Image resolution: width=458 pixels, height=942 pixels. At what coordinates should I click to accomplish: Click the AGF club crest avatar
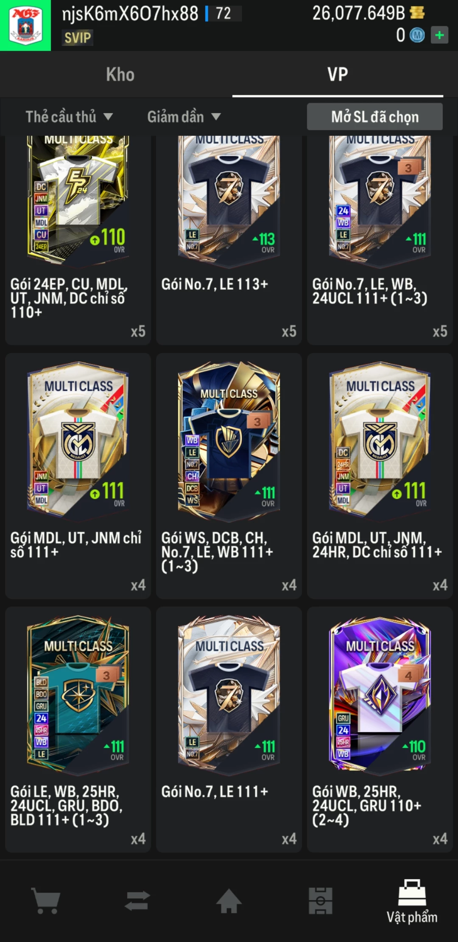25,25
